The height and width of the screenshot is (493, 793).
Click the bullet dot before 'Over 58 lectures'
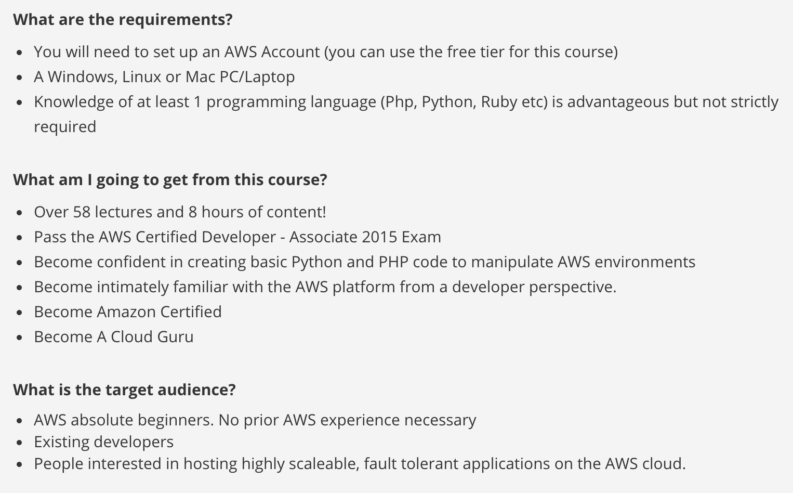click(x=20, y=213)
